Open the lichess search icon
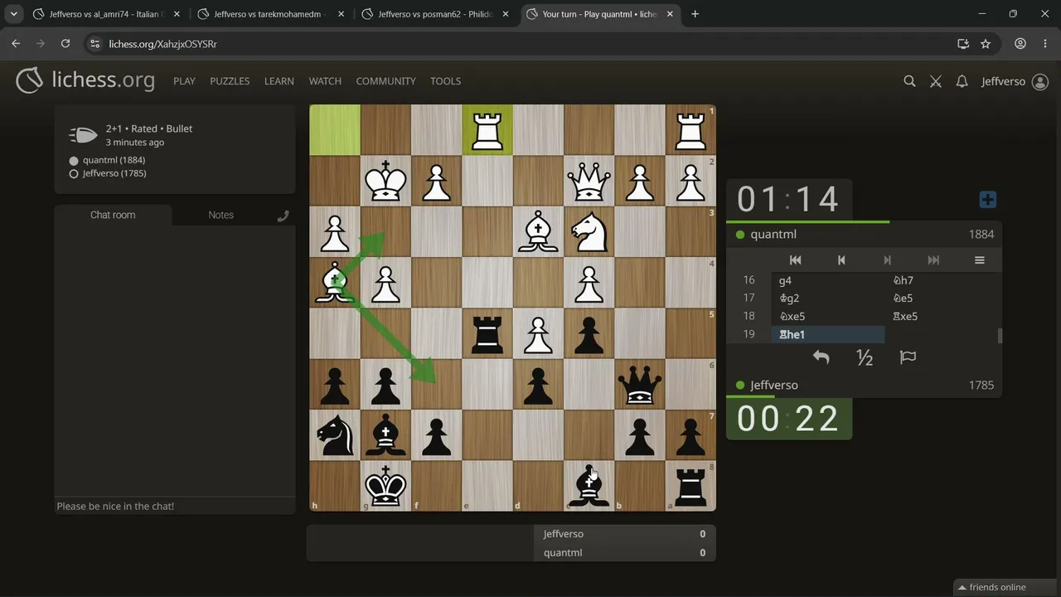 [909, 81]
